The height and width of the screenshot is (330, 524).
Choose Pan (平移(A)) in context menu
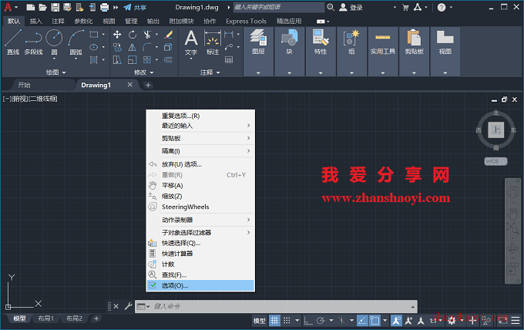coord(200,186)
